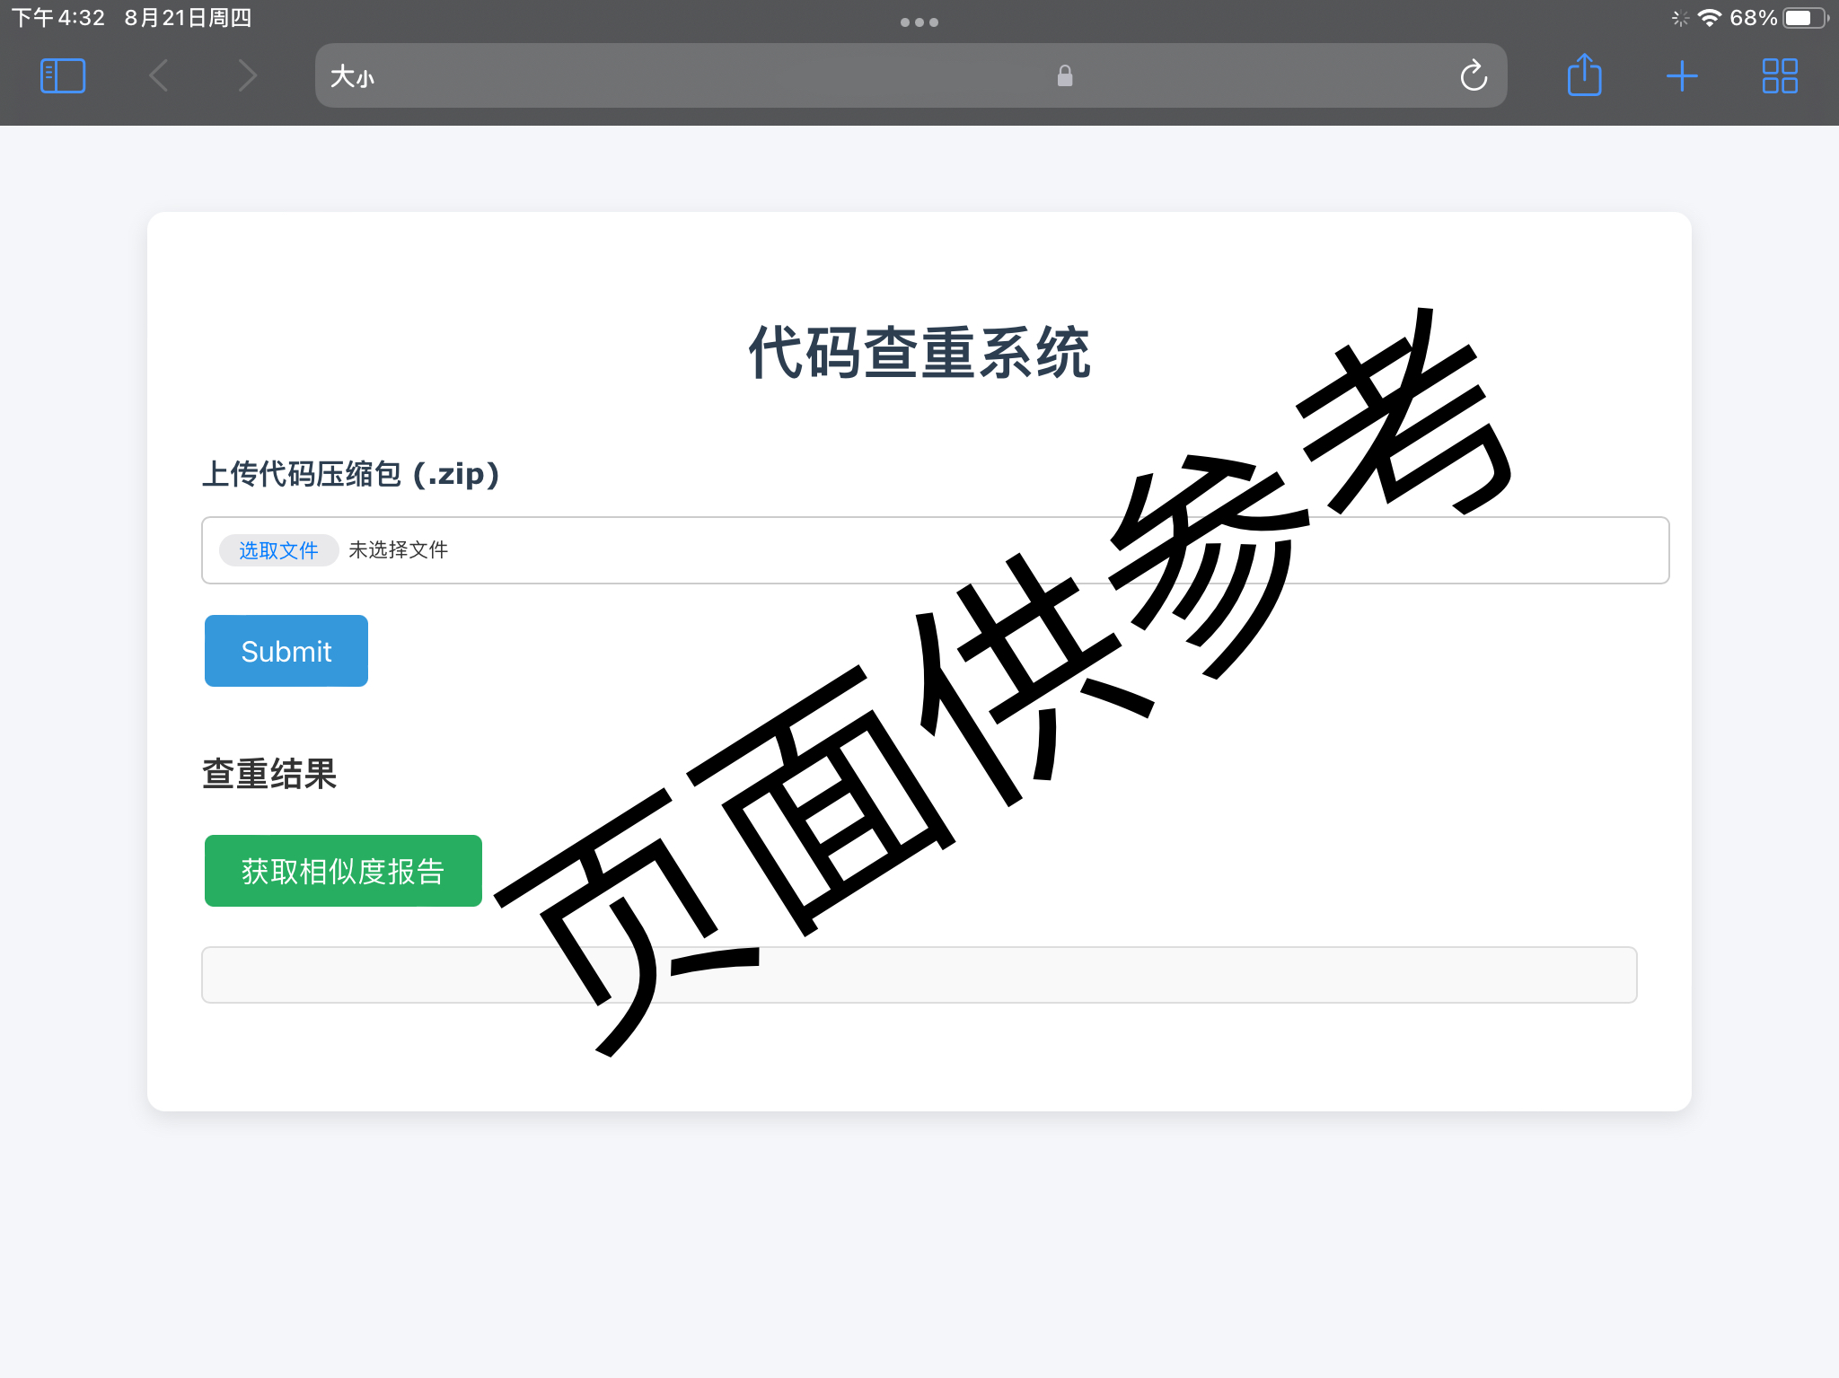This screenshot has width=1839, height=1378.
Task: Show tab overview grid icon
Action: pyautogui.click(x=1779, y=76)
